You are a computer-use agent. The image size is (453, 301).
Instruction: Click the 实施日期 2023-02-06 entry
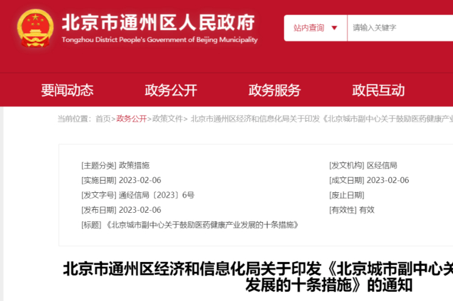(121, 181)
